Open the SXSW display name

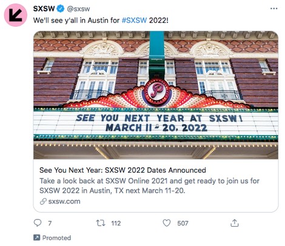pyautogui.click(x=44, y=8)
